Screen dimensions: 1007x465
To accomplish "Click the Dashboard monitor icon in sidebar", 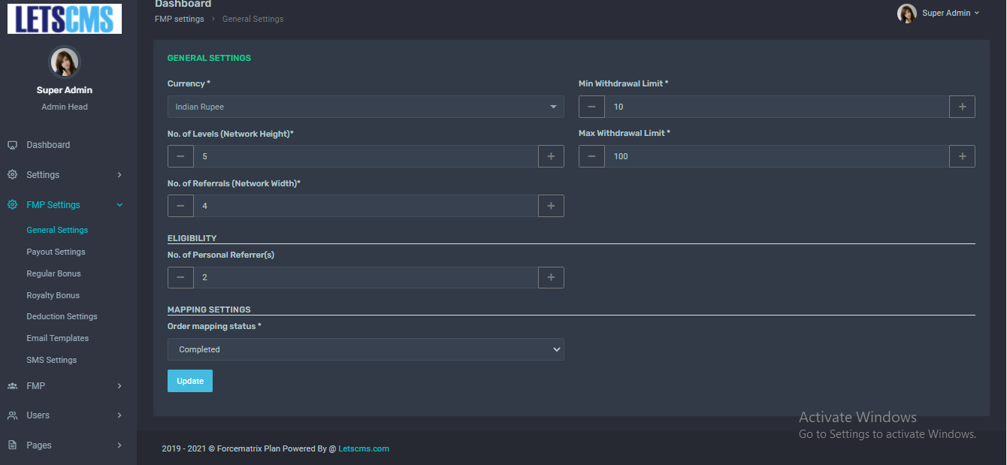I will (12, 145).
